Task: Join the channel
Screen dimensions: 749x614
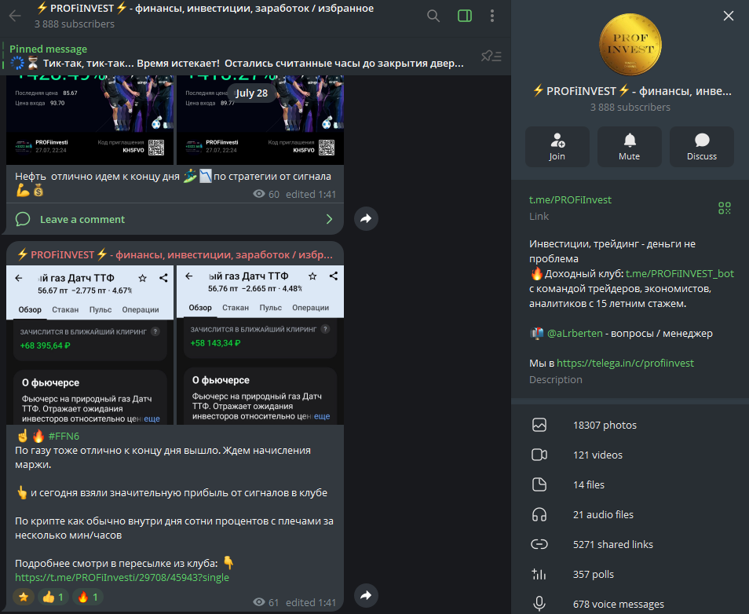Action: tap(557, 147)
